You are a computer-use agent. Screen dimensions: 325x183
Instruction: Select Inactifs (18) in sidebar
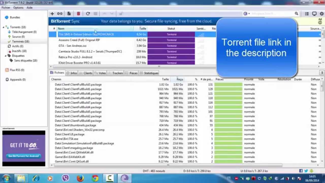pyautogui.click(x=19, y=51)
